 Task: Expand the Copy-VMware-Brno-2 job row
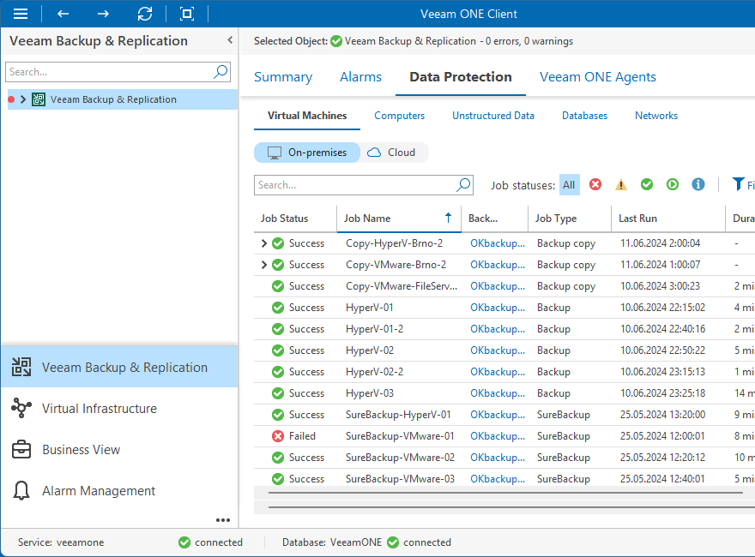265,264
